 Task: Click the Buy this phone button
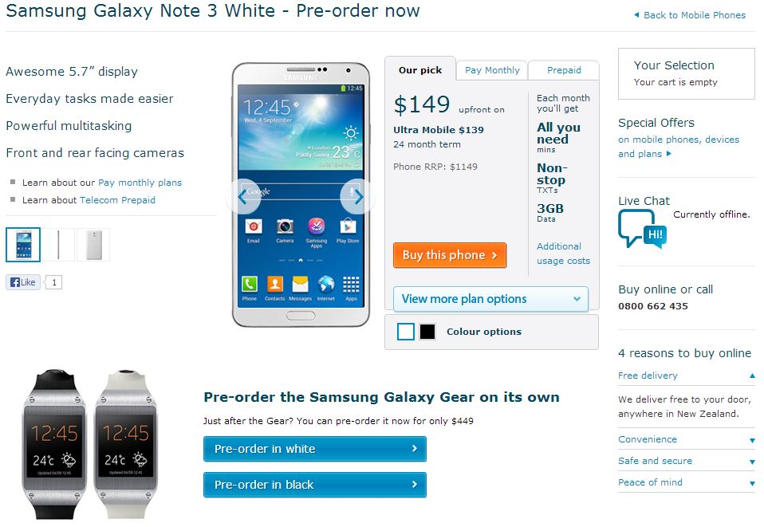pyautogui.click(x=450, y=255)
